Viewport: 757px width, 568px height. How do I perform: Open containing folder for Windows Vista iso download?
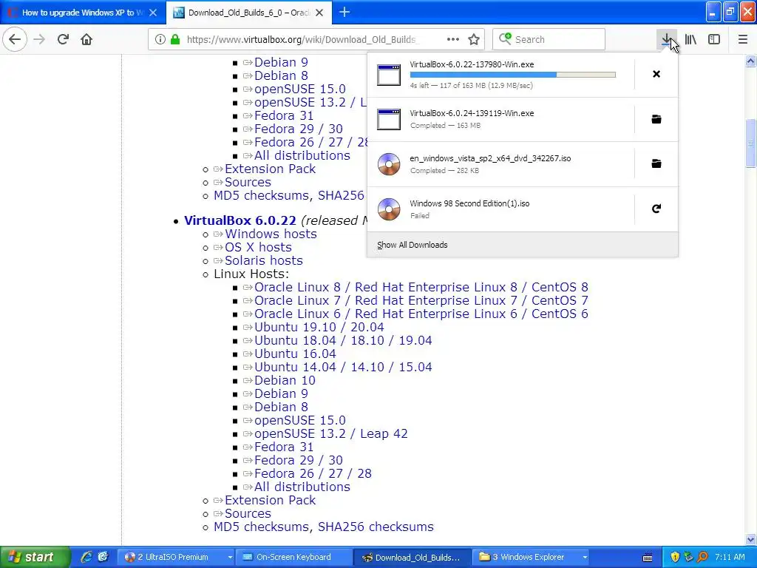(x=656, y=163)
